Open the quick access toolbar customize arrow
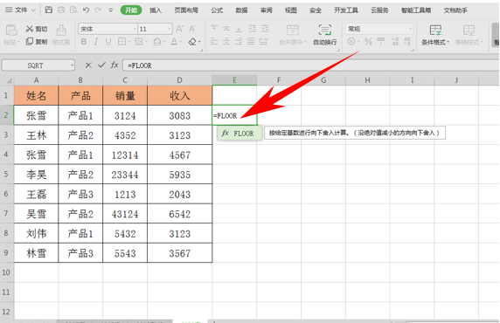This screenshot has width=500, height=323. point(111,10)
